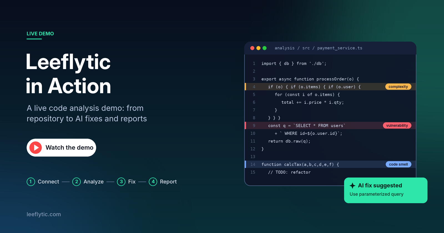444x233 pixels.
Task: Click the step 3 circle next to Fix
Action: [x=121, y=182]
